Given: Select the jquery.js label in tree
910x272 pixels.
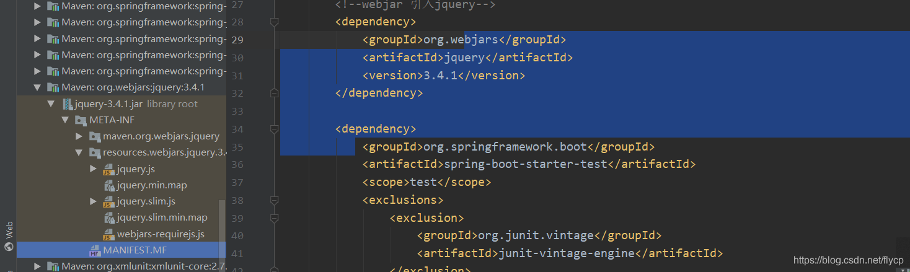Looking at the screenshot, I should tap(136, 169).
